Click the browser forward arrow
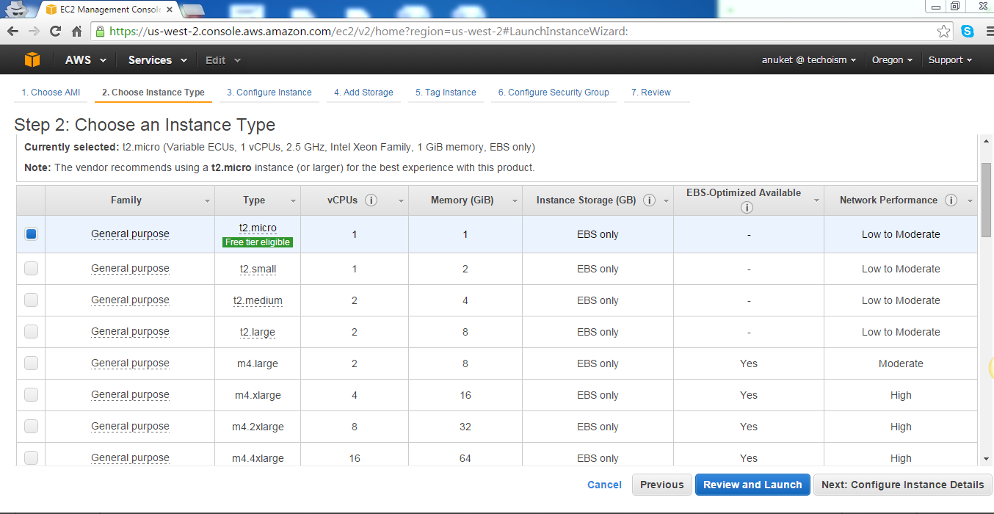This screenshot has height=514, width=994. pos(34,32)
